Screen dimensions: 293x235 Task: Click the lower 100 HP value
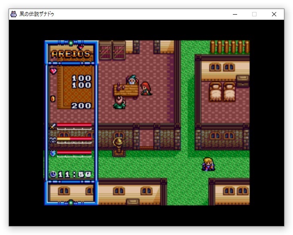tap(82, 85)
